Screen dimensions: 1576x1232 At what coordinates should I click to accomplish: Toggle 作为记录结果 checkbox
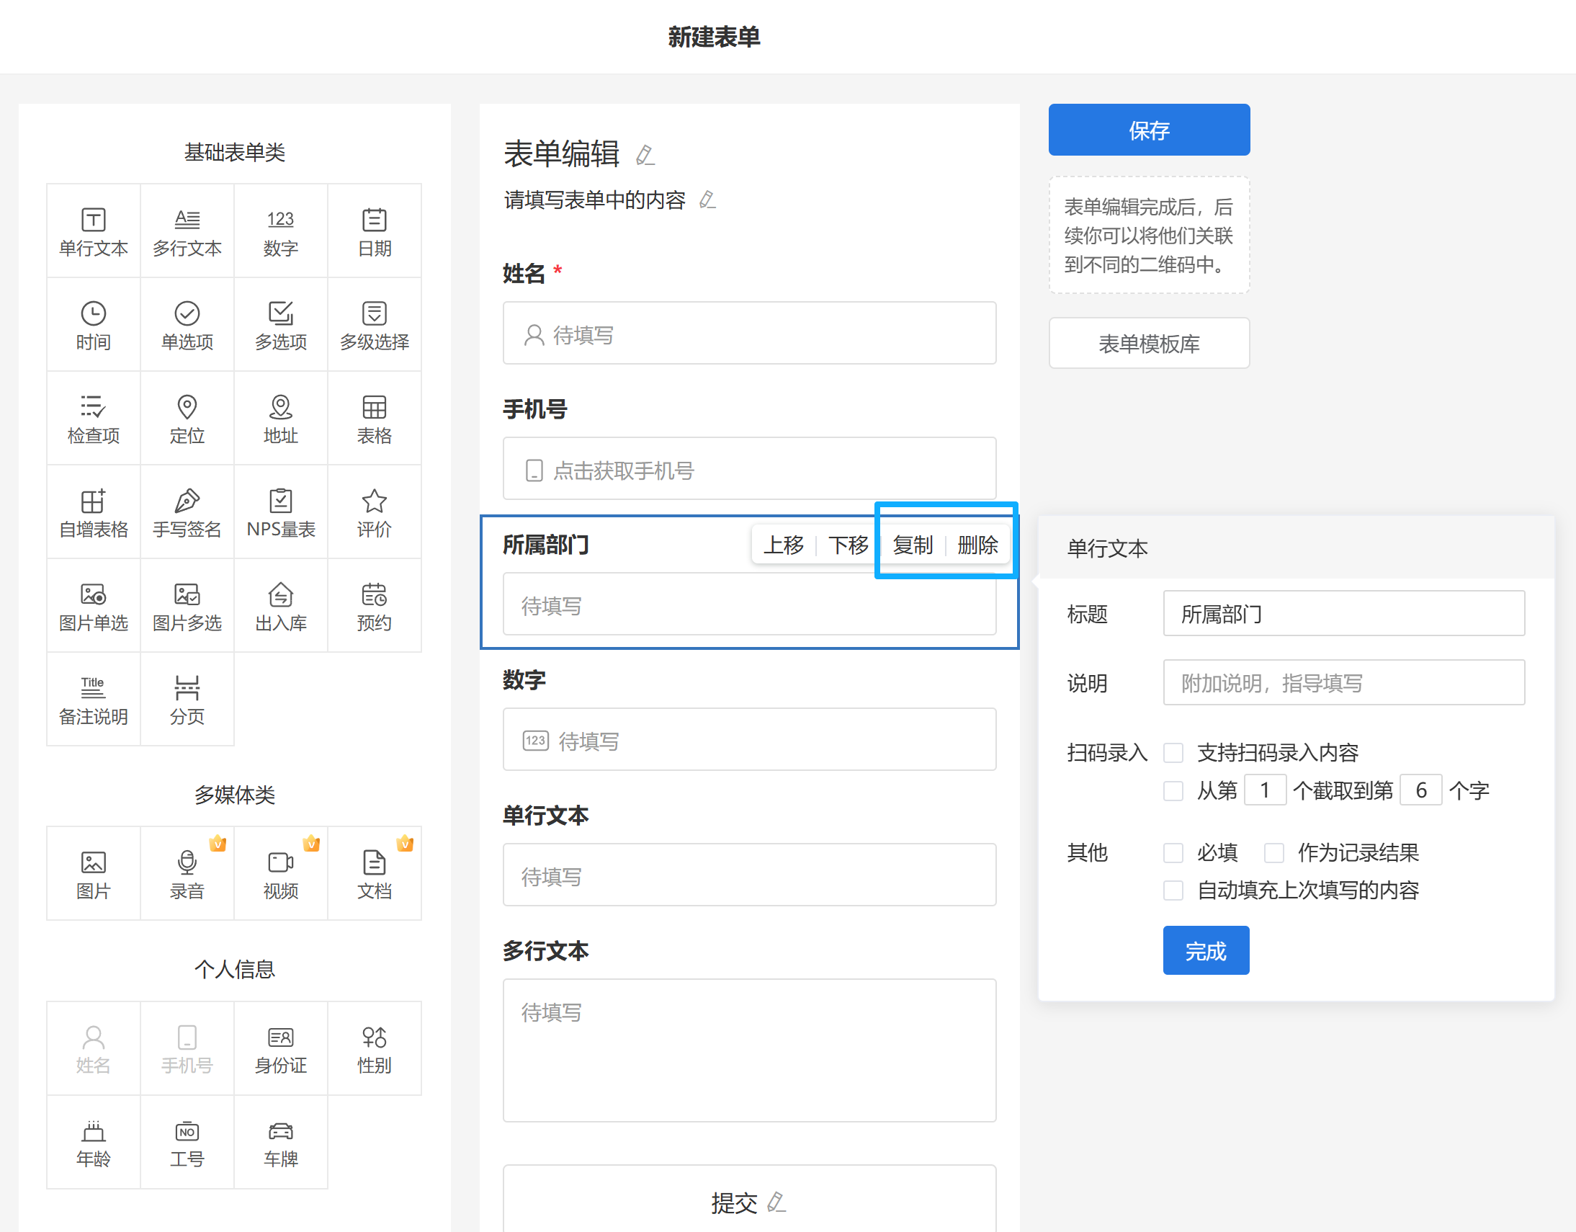point(1273,853)
